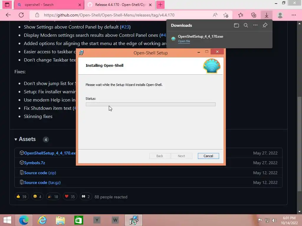Click the Next button in setup wizard
The height and width of the screenshot is (226, 302).
pos(181,156)
